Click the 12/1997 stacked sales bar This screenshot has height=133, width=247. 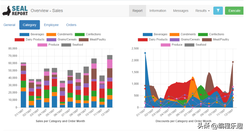coord(110,81)
